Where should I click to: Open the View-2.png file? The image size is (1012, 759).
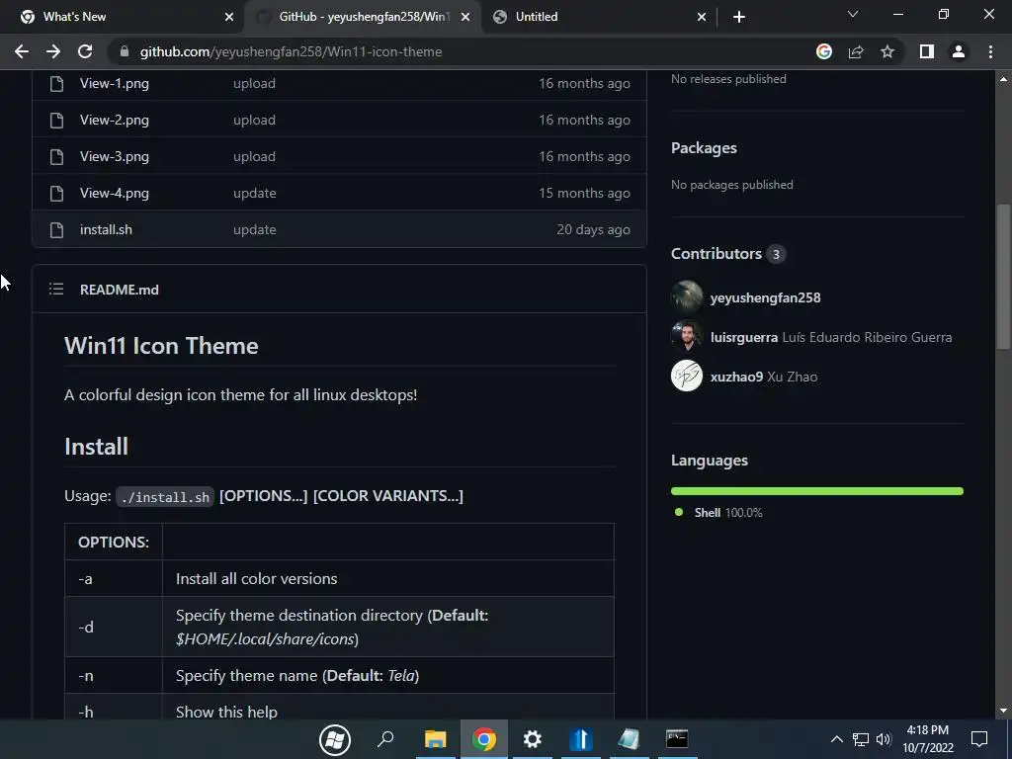(x=115, y=120)
